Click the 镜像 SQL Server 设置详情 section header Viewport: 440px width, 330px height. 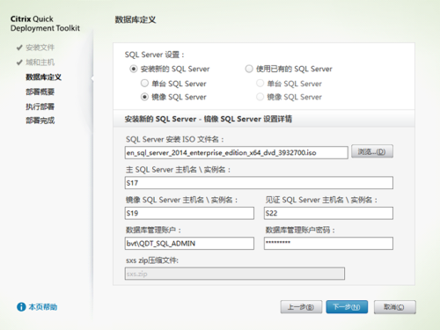[x=209, y=119]
